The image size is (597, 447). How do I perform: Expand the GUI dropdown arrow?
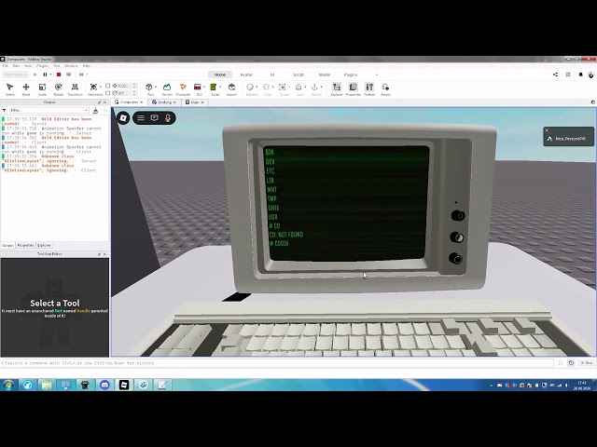click(x=204, y=87)
